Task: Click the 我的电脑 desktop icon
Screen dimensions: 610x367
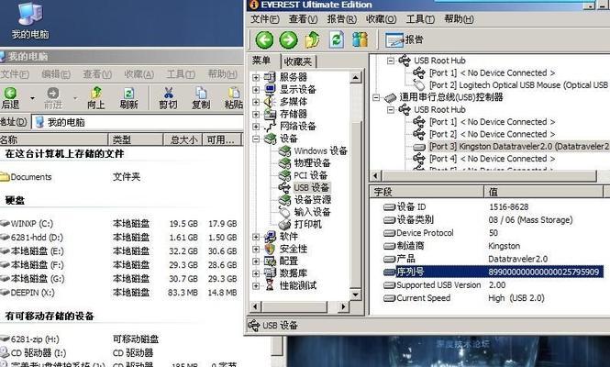Action: click(30, 20)
